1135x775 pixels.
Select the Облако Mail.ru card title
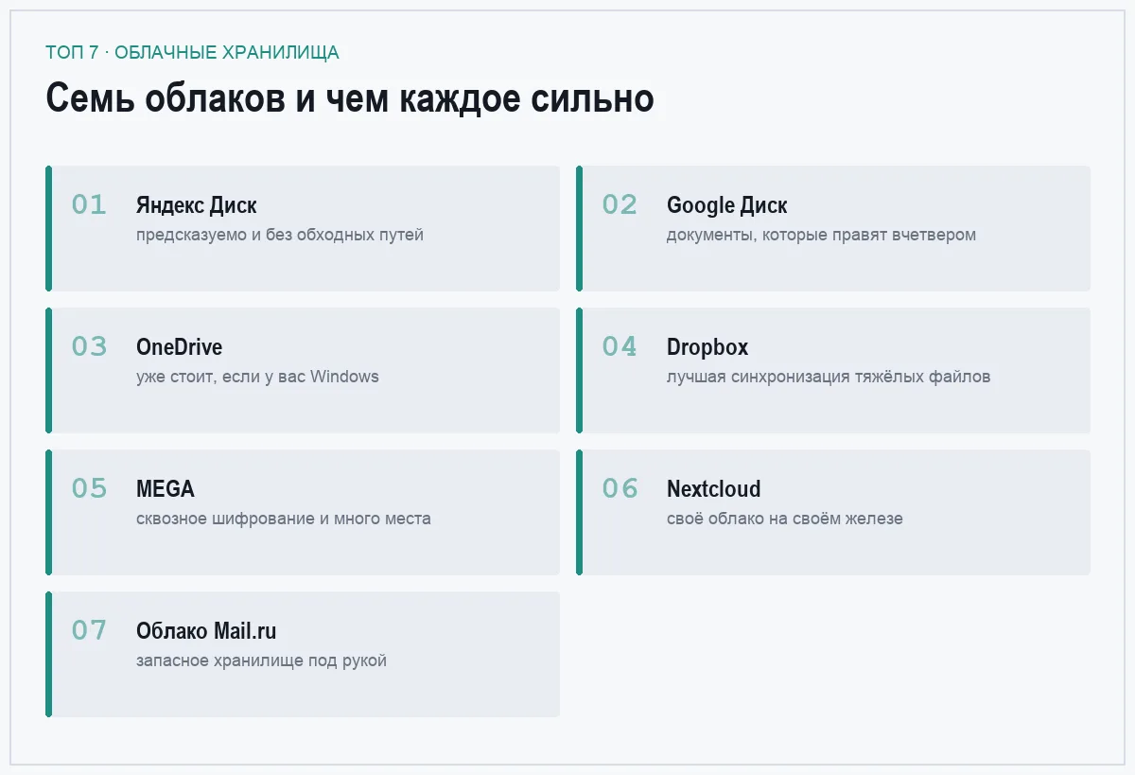[x=206, y=631]
